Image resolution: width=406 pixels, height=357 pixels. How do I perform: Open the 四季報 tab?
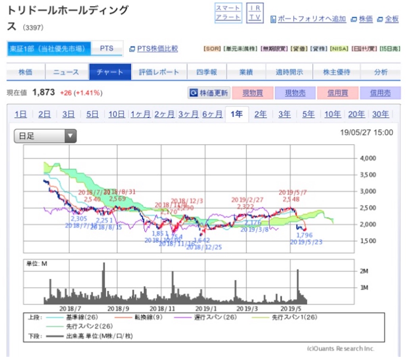tap(207, 72)
